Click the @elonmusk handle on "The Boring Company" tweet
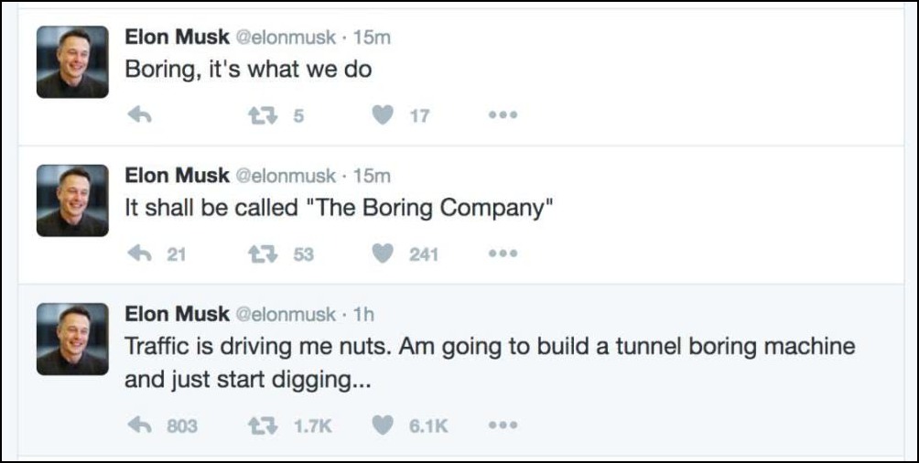The width and height of the screenshot is (919, 463). [x=287, y=176]
